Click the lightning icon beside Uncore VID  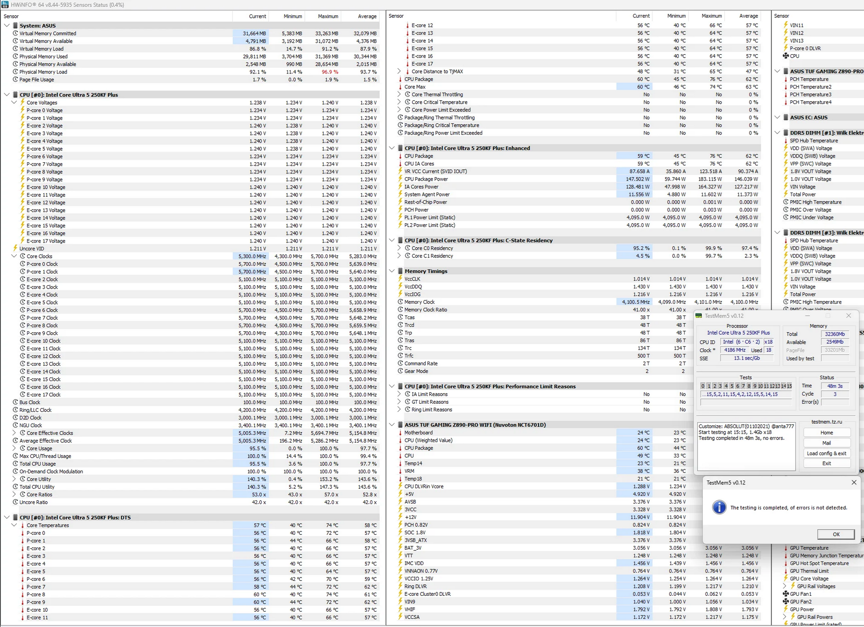point(15,249)
